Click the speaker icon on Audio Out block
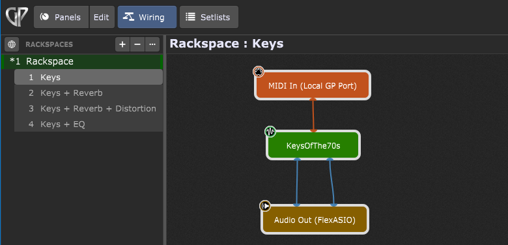The height and width of the screenshot is (245, 508). coord(265,205)
